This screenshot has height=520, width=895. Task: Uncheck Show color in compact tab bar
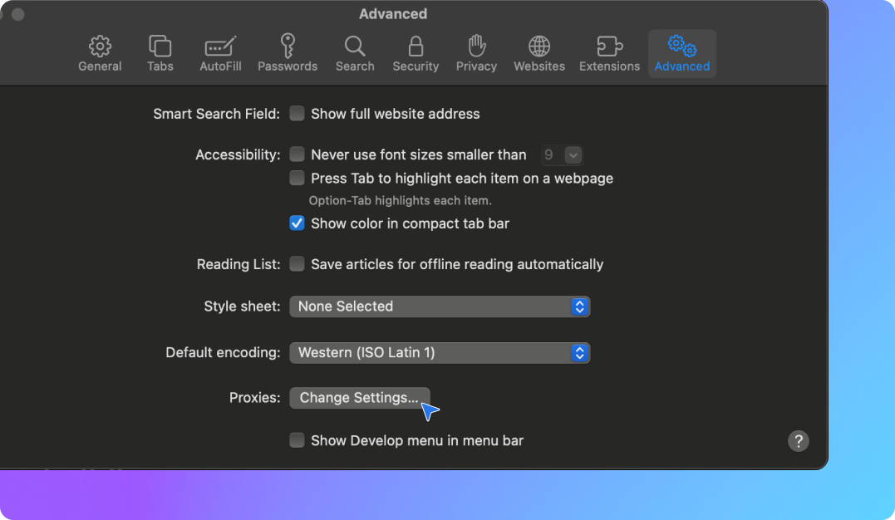click(297, 223)
